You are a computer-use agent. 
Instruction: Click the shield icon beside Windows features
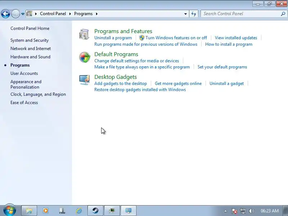coord(142,38)
